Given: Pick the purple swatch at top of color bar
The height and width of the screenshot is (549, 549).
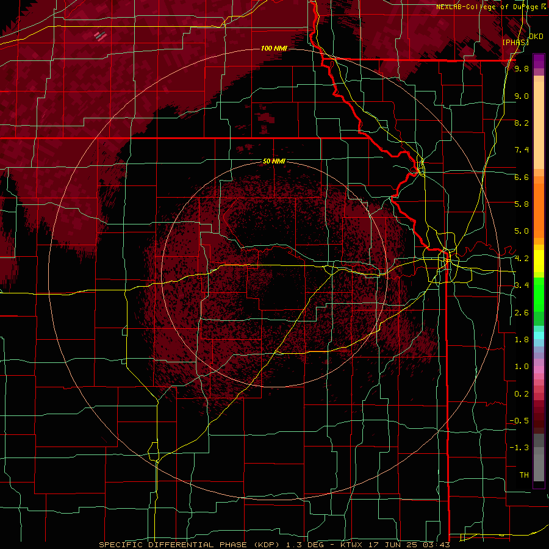Looking at the screenshot, I should (x=539, y=61).
